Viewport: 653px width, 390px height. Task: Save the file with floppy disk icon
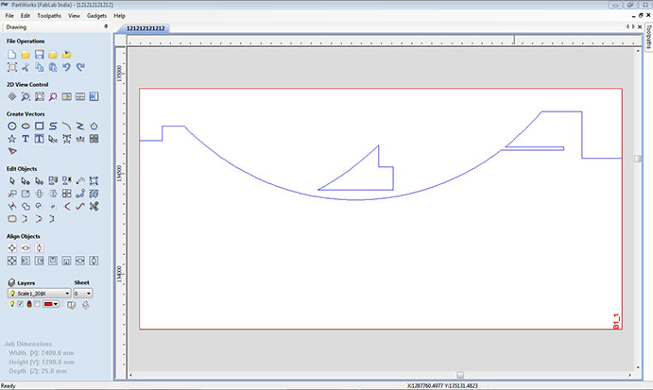pos(39,54)
